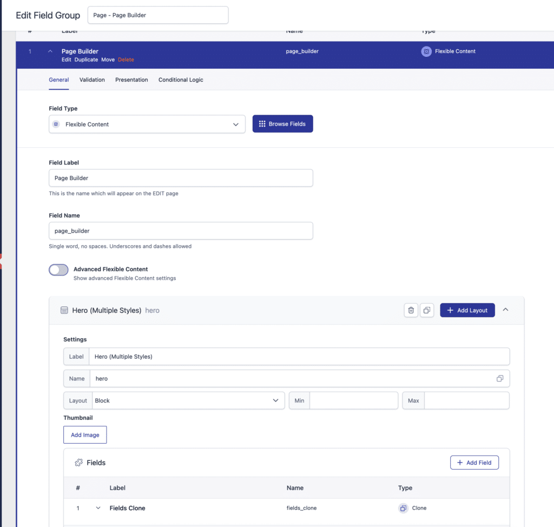
Task: Click Add Image thumbnail button
Action: point(85,435)
